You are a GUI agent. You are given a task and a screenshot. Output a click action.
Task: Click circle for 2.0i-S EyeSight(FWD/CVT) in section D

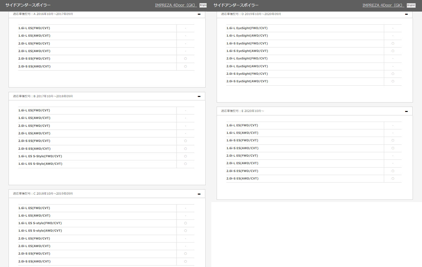(x=393, y=74)
